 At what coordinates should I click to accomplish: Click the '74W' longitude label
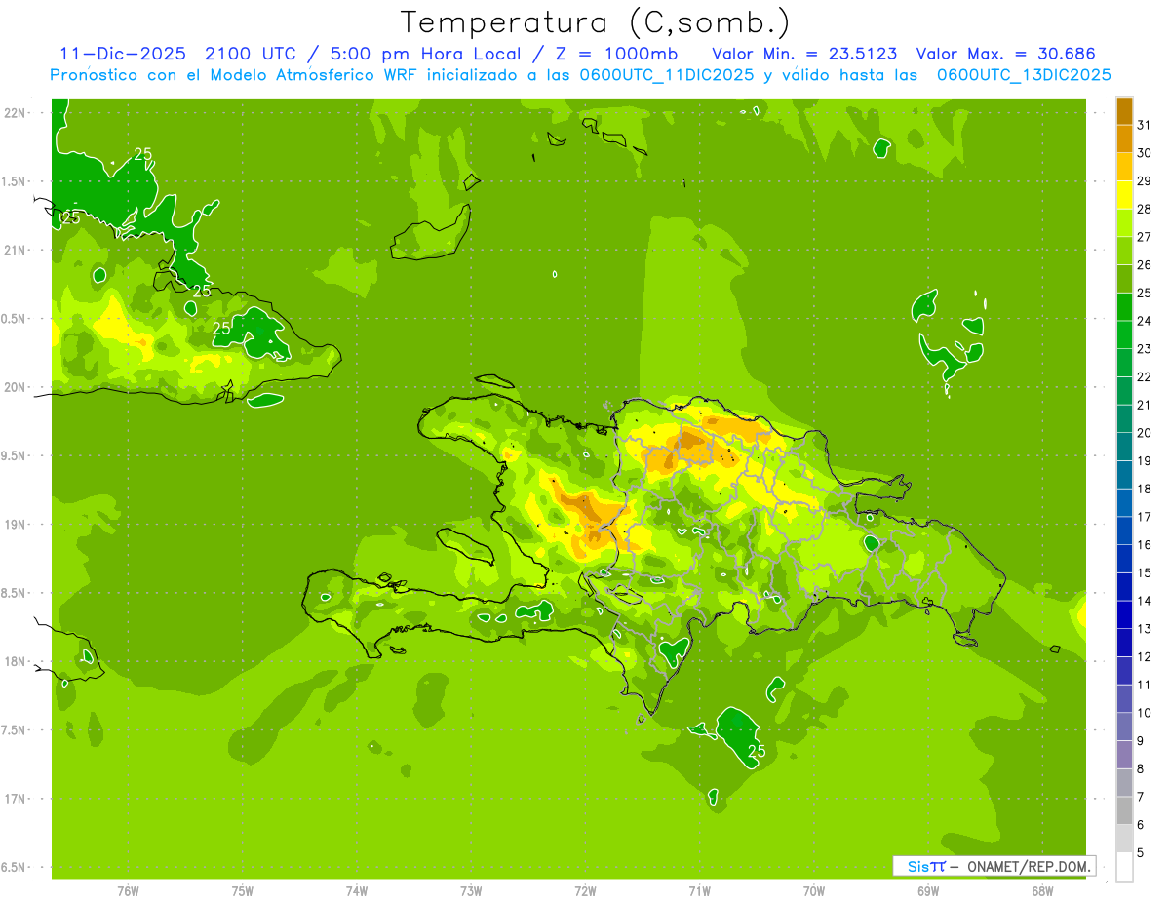(x=357, y=890)
